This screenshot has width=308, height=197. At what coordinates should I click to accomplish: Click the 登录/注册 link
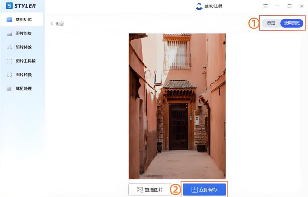(213, 6)
